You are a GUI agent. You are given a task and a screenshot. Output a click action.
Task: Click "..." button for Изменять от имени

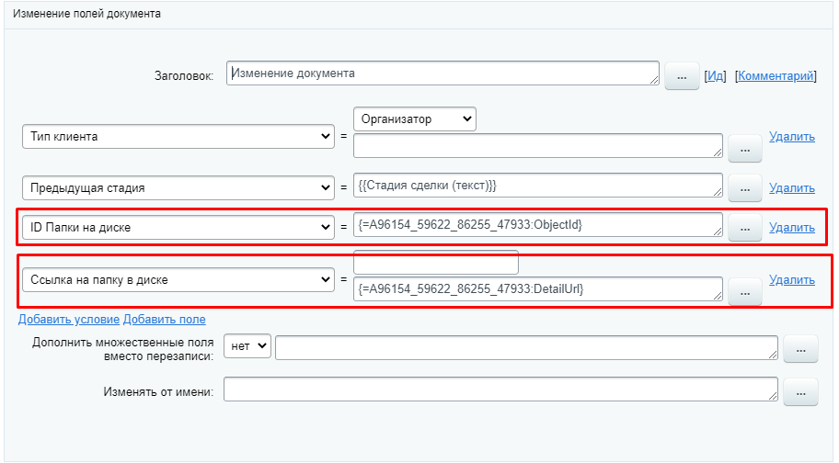pos(800,391)
